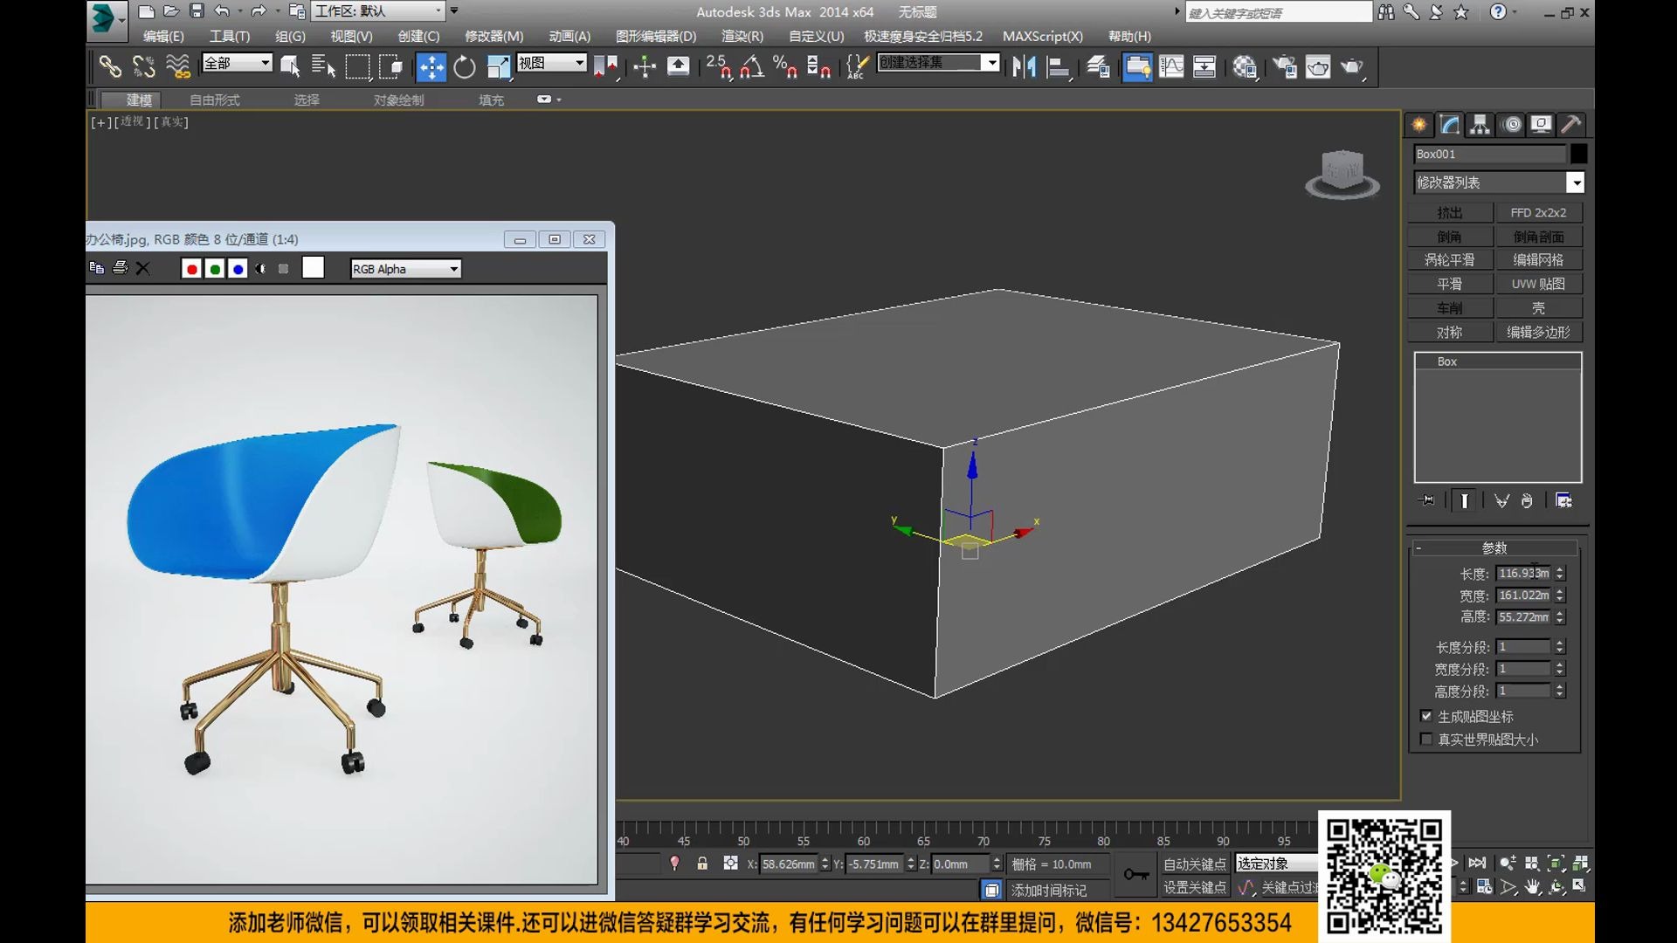Open the 修改器列表 dropdown

1577,182
